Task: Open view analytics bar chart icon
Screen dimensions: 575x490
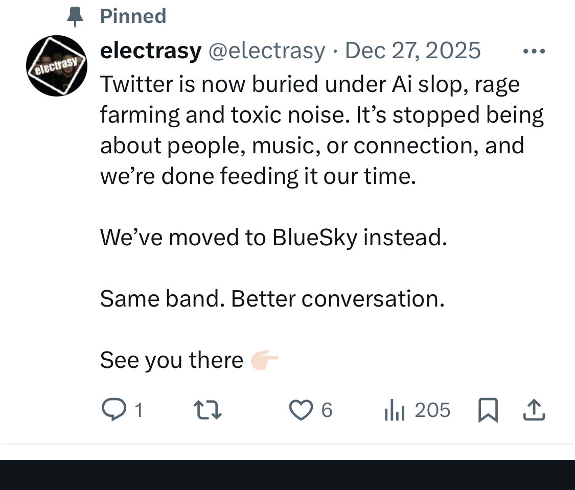Action: pyautogui.click(x=395, y=410)
